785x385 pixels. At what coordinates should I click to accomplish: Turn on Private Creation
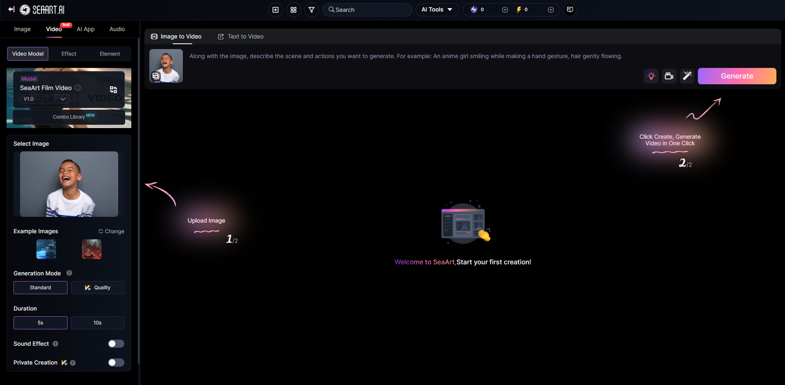pyautogui.click(x=116, y=362)
